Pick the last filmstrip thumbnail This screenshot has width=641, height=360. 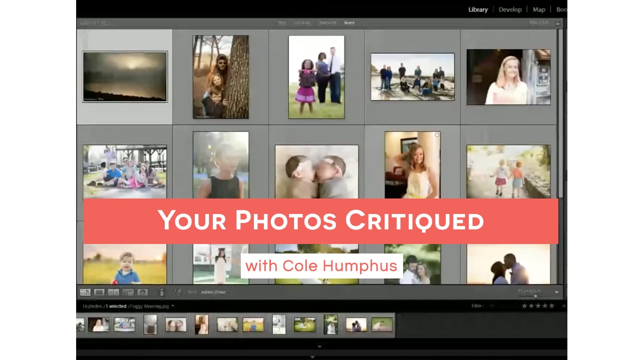coord(382,324)
